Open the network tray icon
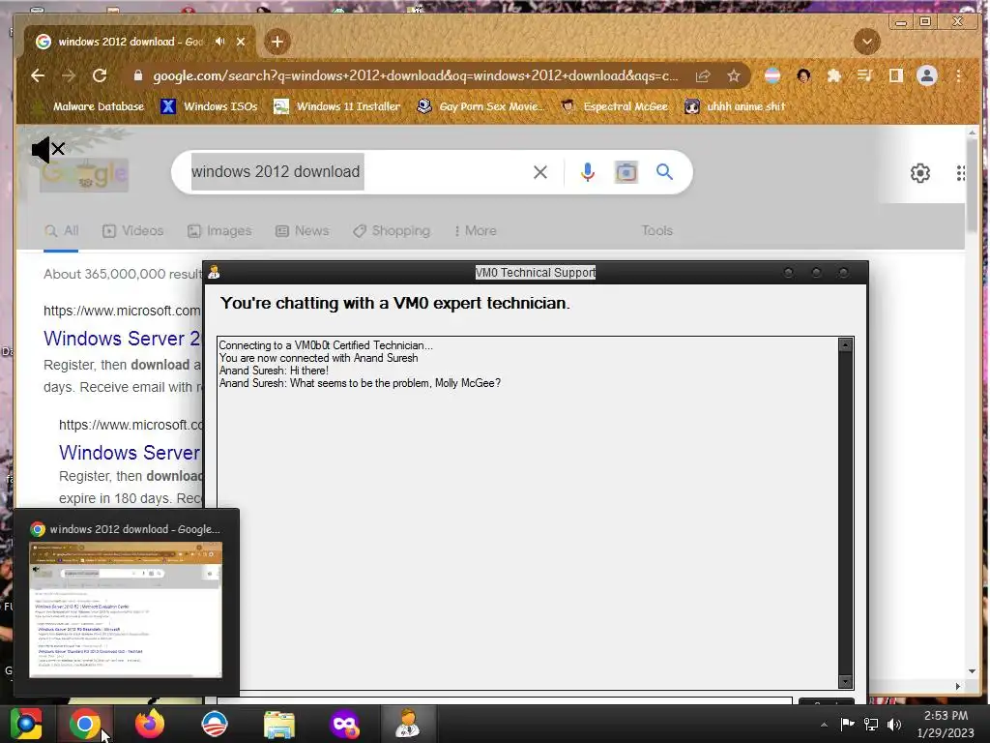Viewport: 990px width, 743px height. click(871, 724)
